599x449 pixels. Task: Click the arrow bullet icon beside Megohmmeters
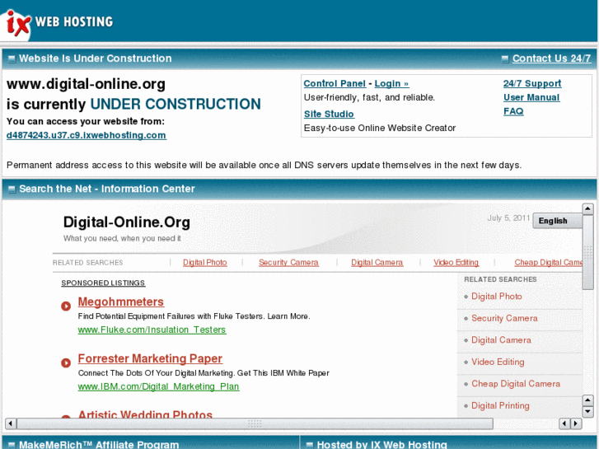66,306
